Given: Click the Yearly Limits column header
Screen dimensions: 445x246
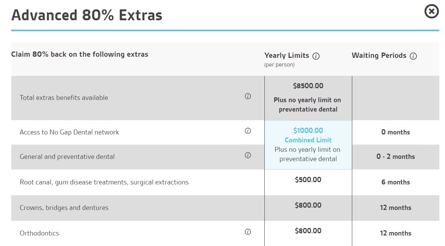Looking at the screenshot, I should [x=287, y=55].
